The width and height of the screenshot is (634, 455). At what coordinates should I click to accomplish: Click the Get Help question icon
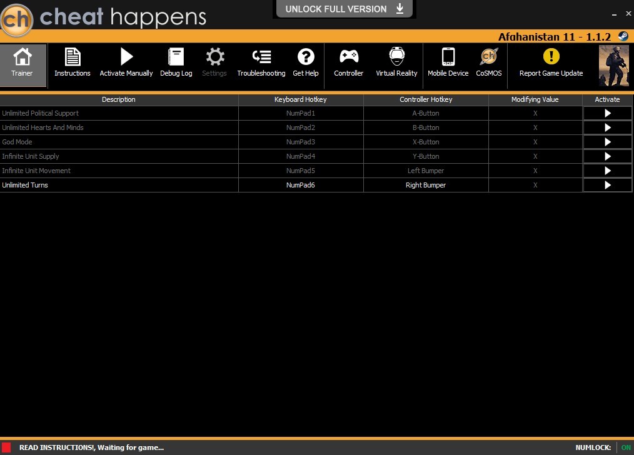tap(306, 62)
